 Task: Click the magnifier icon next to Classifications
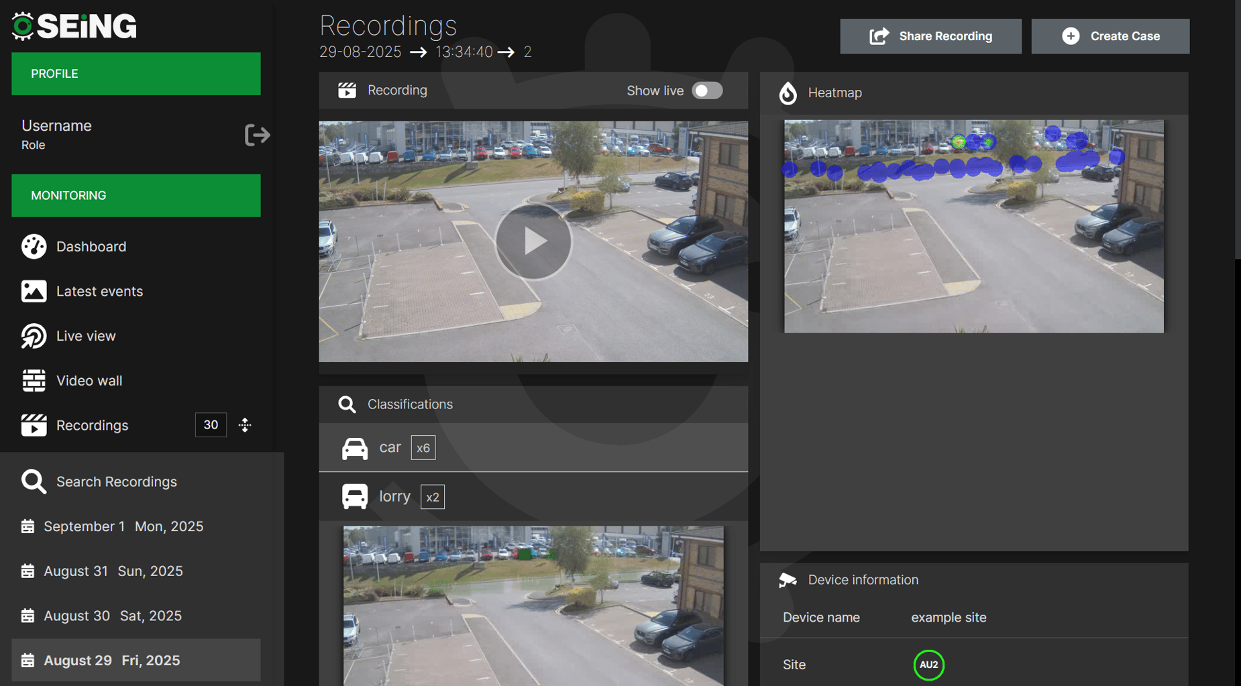[347, 404]
